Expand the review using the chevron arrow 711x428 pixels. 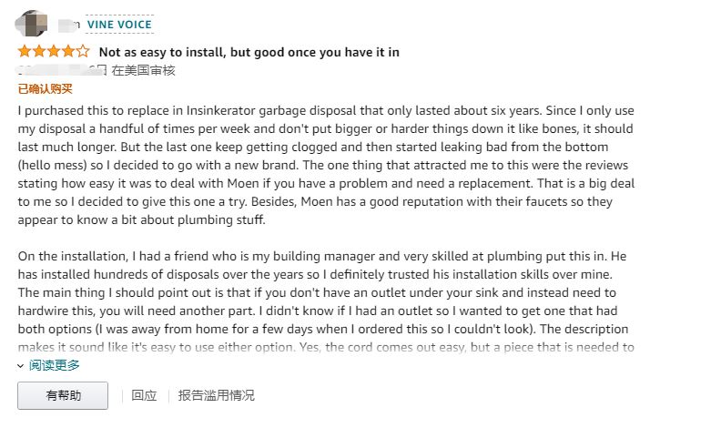point(20,365)
